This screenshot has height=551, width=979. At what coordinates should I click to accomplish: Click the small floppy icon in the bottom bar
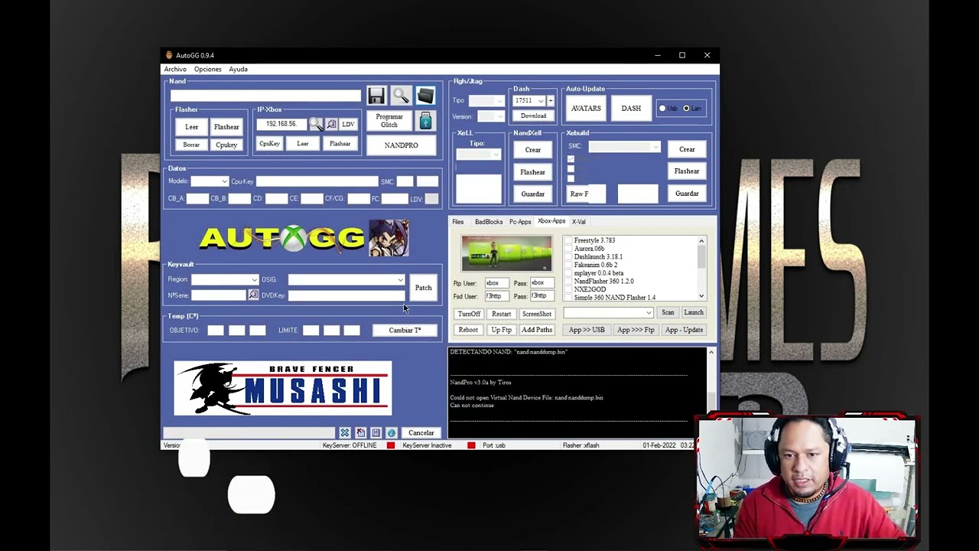[376, 433]
